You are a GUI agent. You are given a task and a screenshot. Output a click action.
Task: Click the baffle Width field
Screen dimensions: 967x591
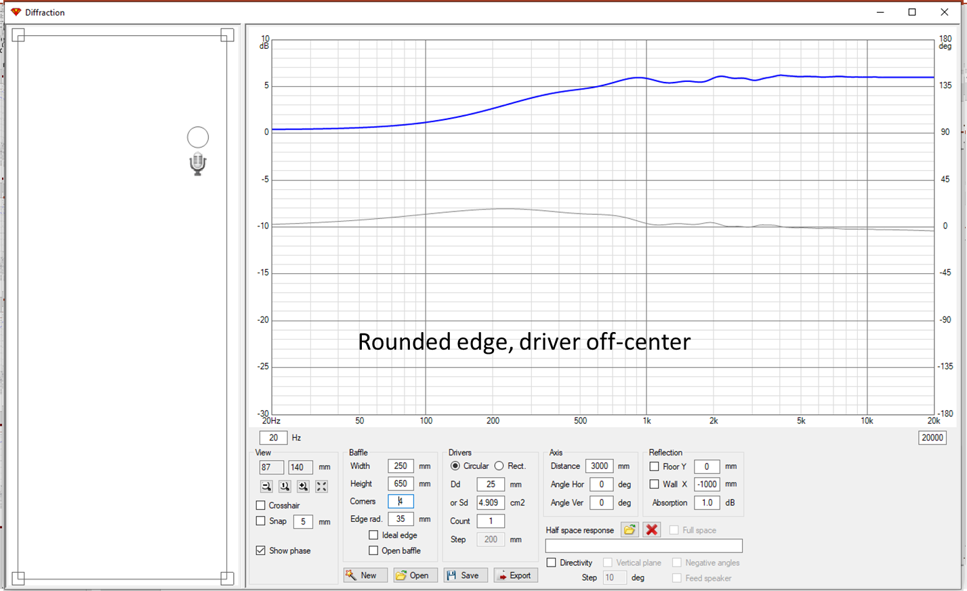400,466
